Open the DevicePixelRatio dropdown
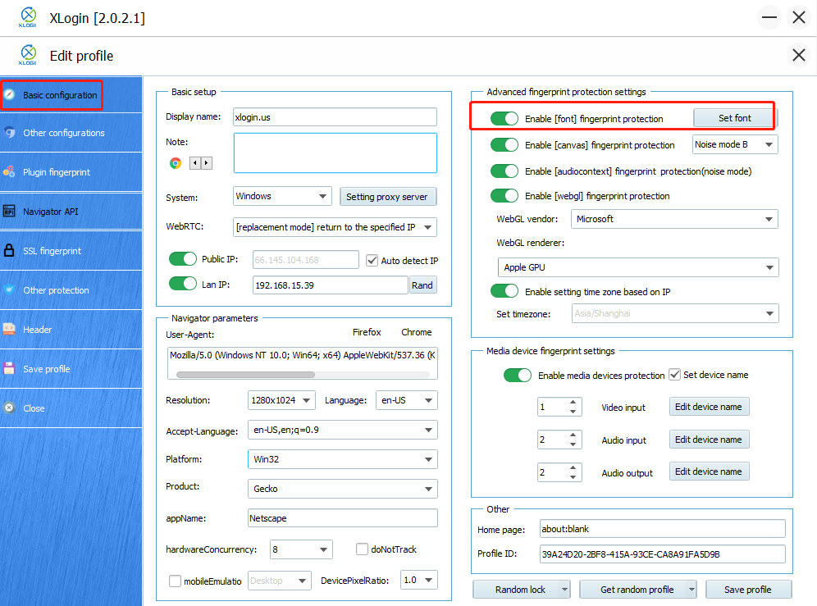Viewport: 817px width, 606px height. pos(418,580)
